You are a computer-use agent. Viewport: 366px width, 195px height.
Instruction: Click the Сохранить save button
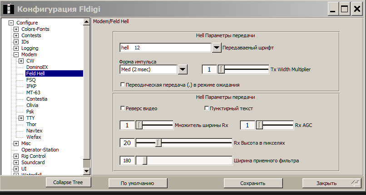pyautogui.click(x=253, y=183)
